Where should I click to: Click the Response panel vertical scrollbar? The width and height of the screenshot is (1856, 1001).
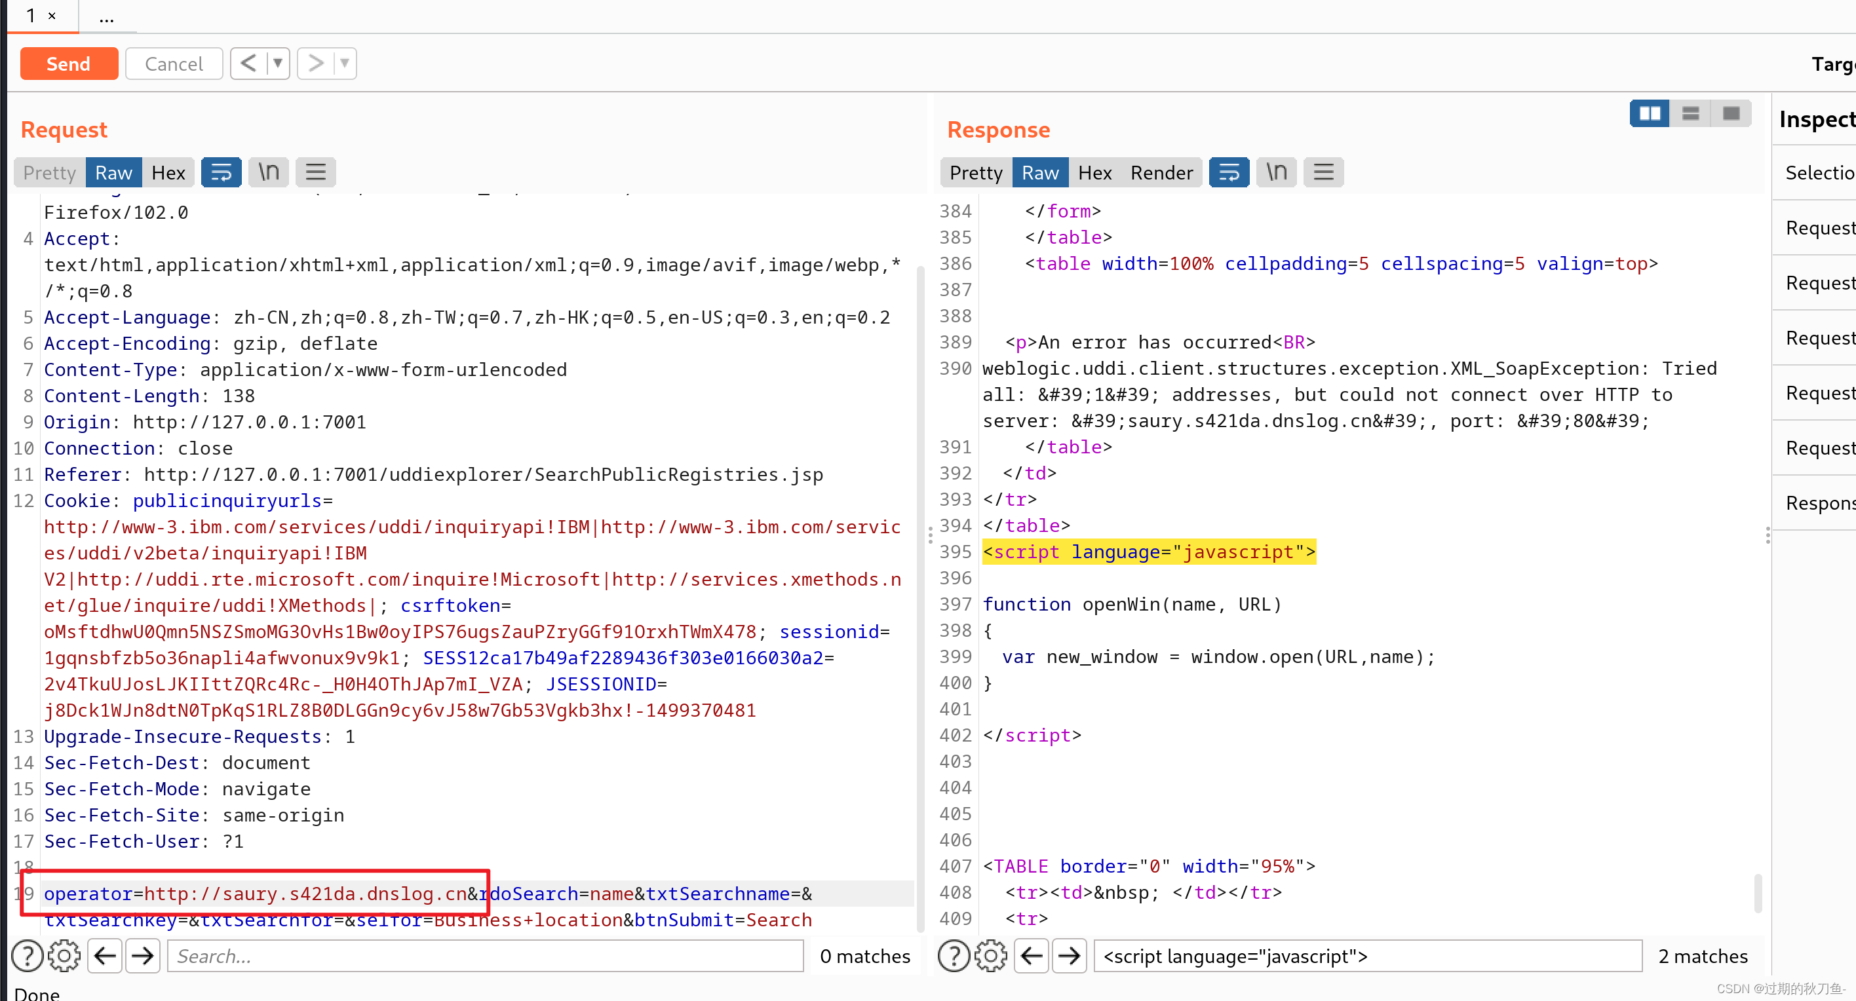click(1757, 893)
